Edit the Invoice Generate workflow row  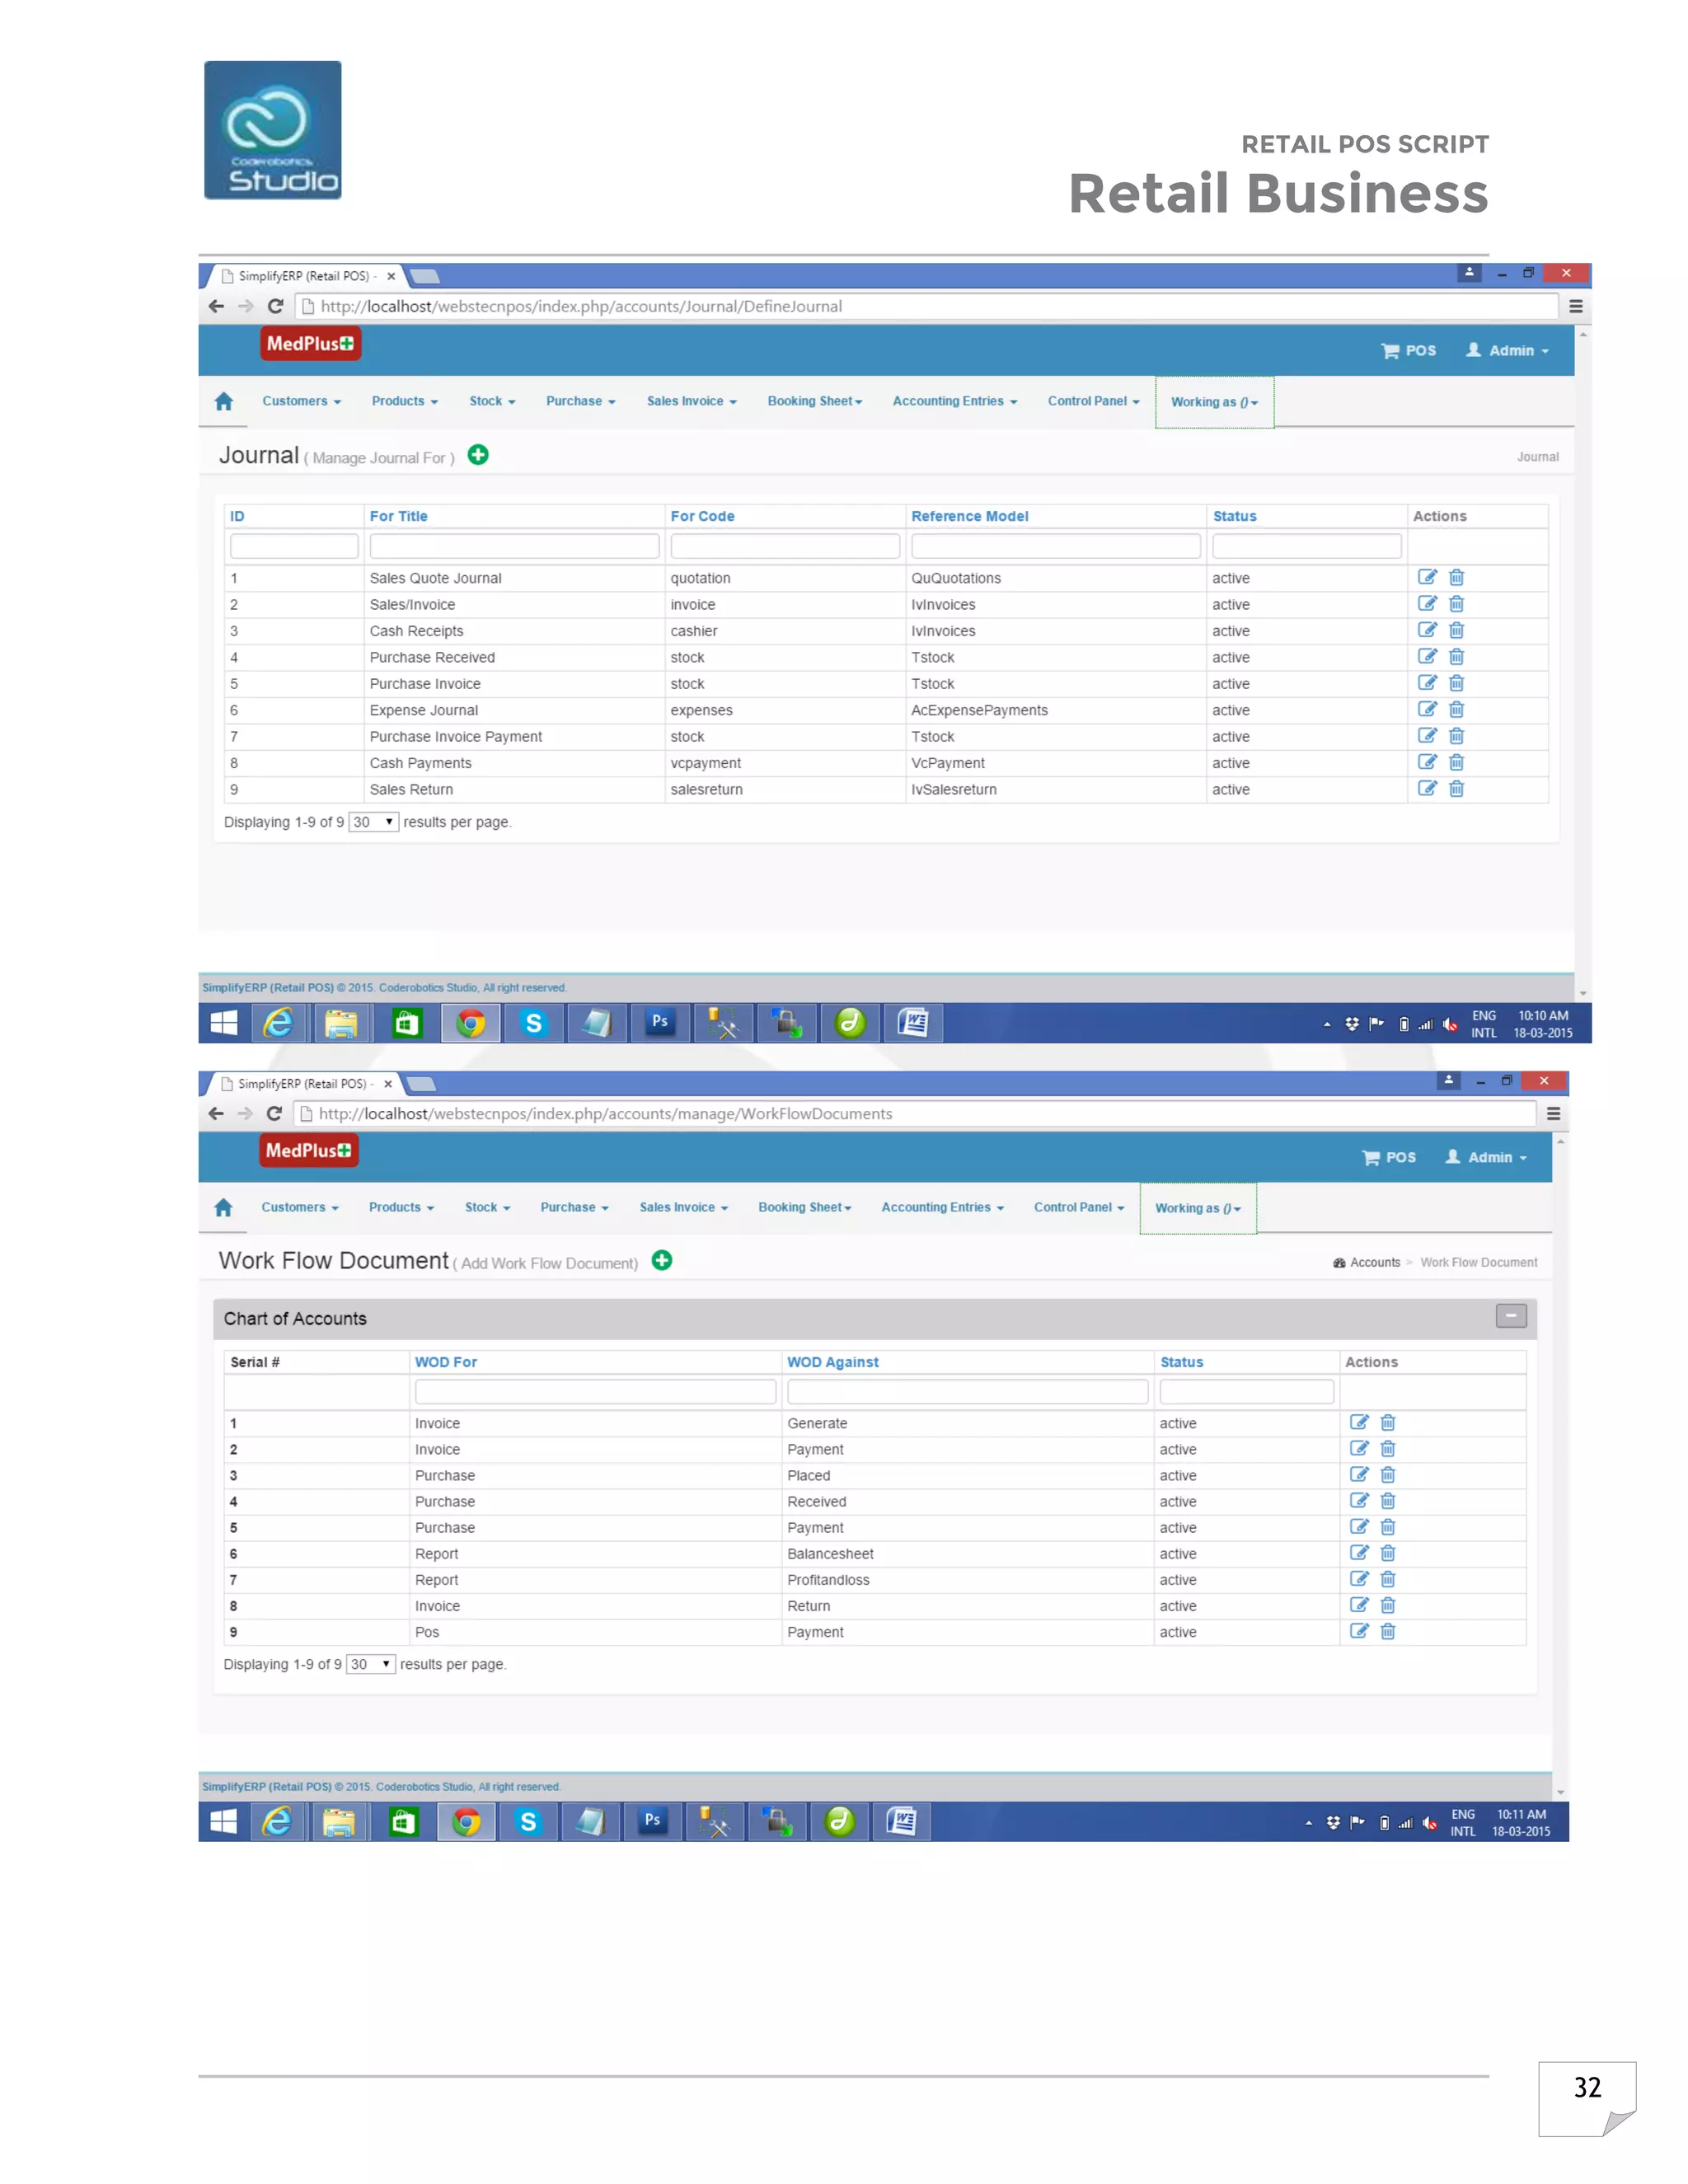click(x=1359, y=1422)
